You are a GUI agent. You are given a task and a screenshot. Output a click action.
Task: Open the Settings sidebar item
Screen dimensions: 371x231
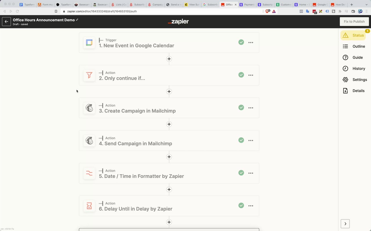[354, 80]
